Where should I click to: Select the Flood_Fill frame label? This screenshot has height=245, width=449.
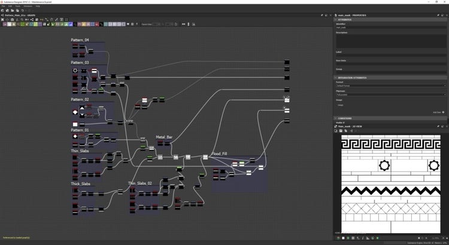point(219,154)
